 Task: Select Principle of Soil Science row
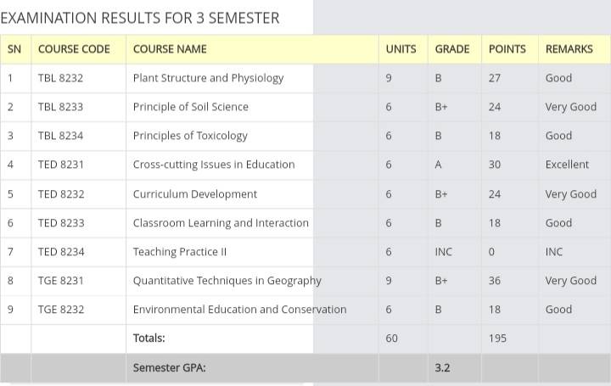[x=305, y=107]
